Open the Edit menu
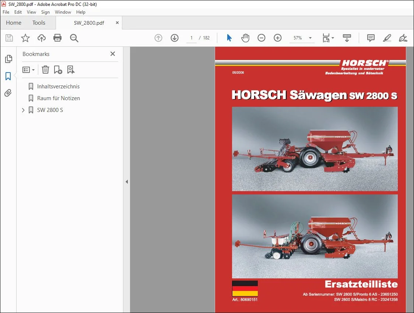This screenshot has width=414, height=313. point(18,12)
